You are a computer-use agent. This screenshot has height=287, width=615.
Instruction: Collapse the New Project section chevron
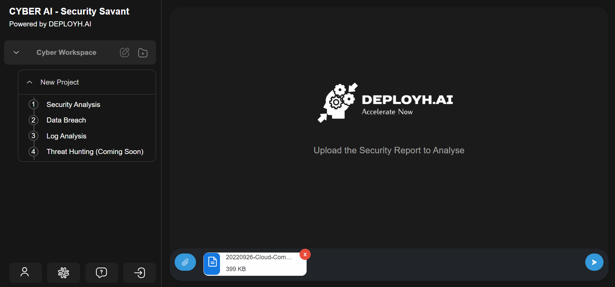(29, 82)
